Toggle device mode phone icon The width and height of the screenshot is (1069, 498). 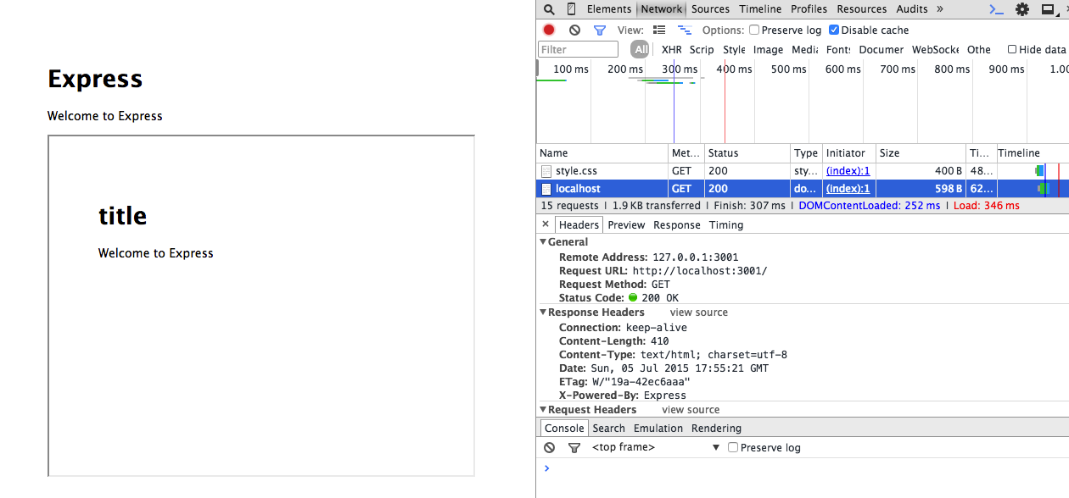(571, 9)
